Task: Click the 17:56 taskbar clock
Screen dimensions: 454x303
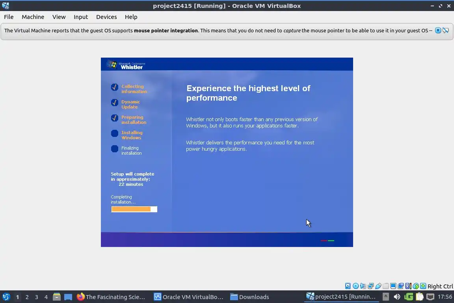Action: [x=445, y=297]
